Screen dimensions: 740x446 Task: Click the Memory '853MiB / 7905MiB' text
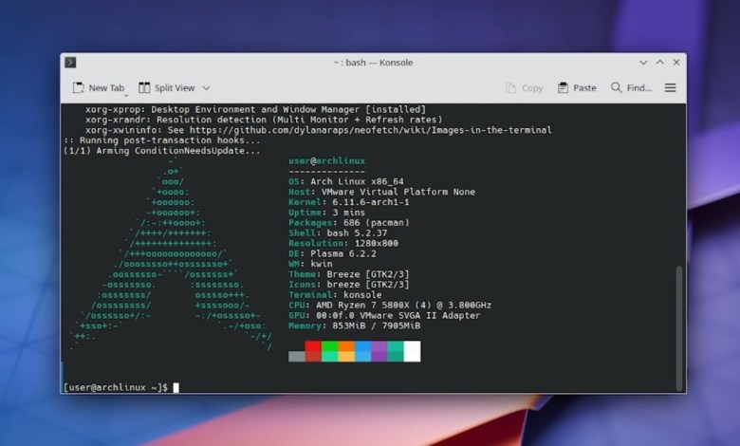(376, 325)
